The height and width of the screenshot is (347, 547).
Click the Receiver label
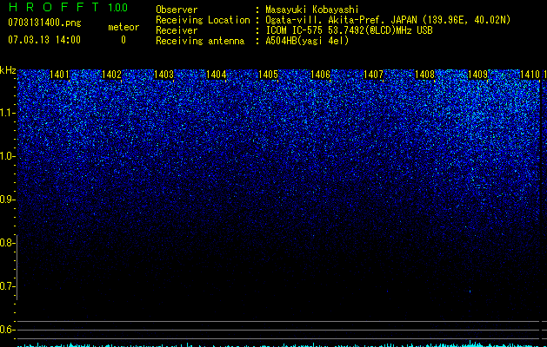(x=177, y=30)
